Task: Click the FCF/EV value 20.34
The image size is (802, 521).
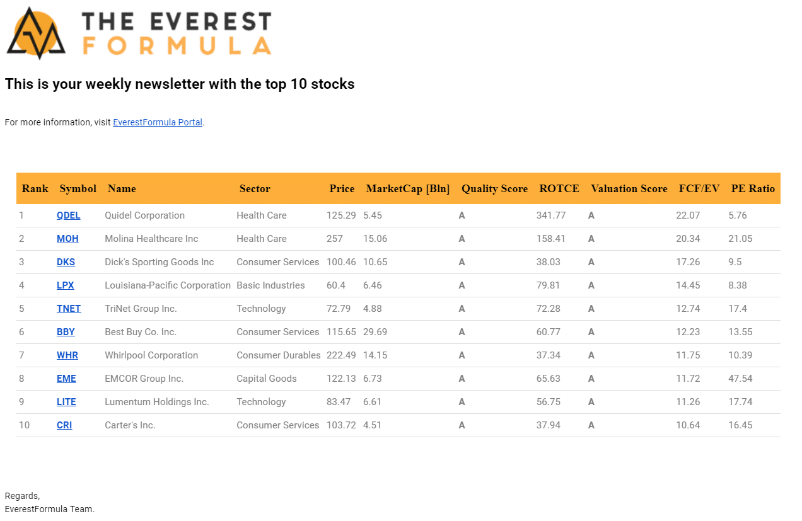Action: pyautogui.click(x=688, y=239)
